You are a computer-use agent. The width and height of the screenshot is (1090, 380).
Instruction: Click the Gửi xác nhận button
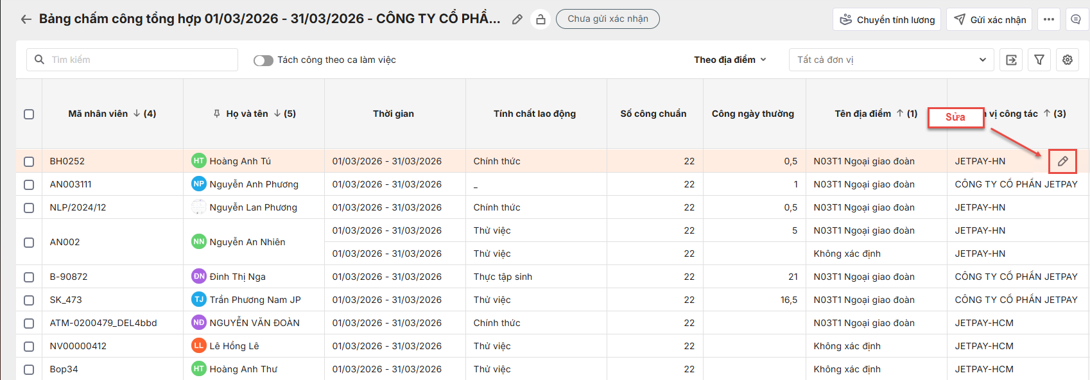[989, 19]
